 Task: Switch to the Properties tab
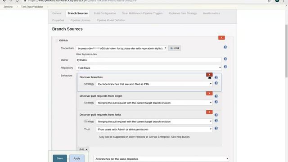click(x=58, y=20)
